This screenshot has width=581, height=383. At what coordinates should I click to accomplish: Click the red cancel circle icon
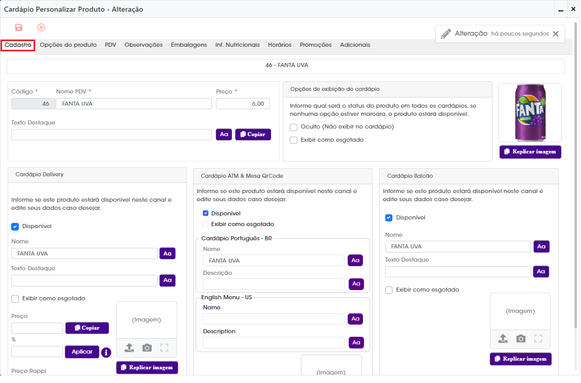41,27
